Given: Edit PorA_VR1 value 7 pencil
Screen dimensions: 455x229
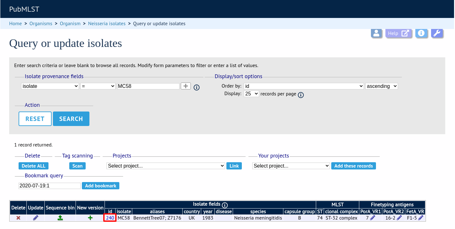Looking at the screenshot, I should point(373,218).
